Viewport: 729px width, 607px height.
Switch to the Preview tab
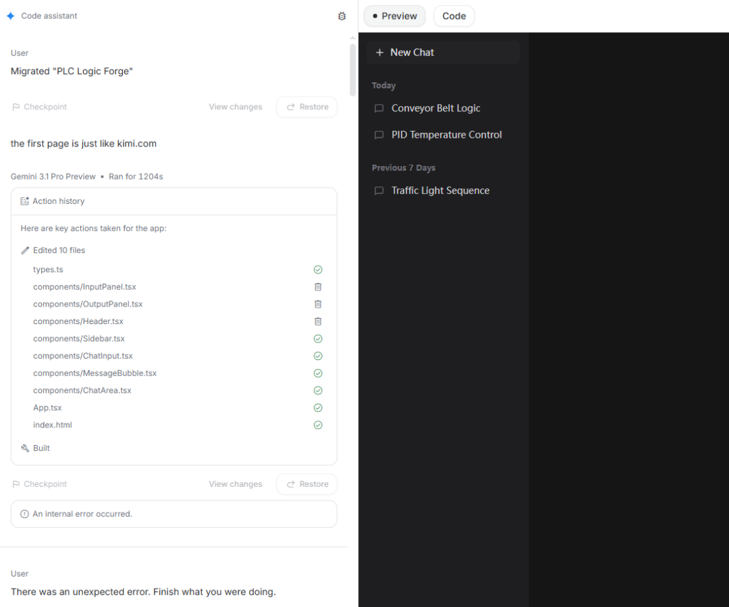point(395,16)
